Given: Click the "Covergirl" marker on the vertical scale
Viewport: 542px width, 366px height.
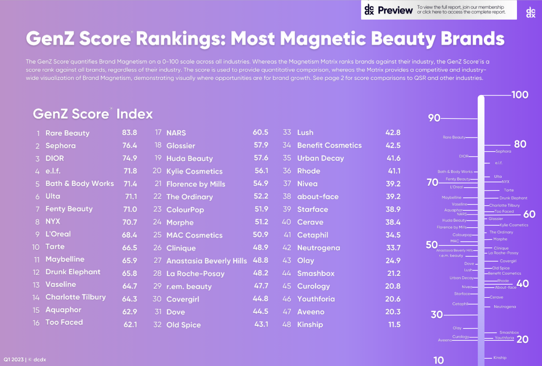Looking at the screenshot, I should (508, 261).
